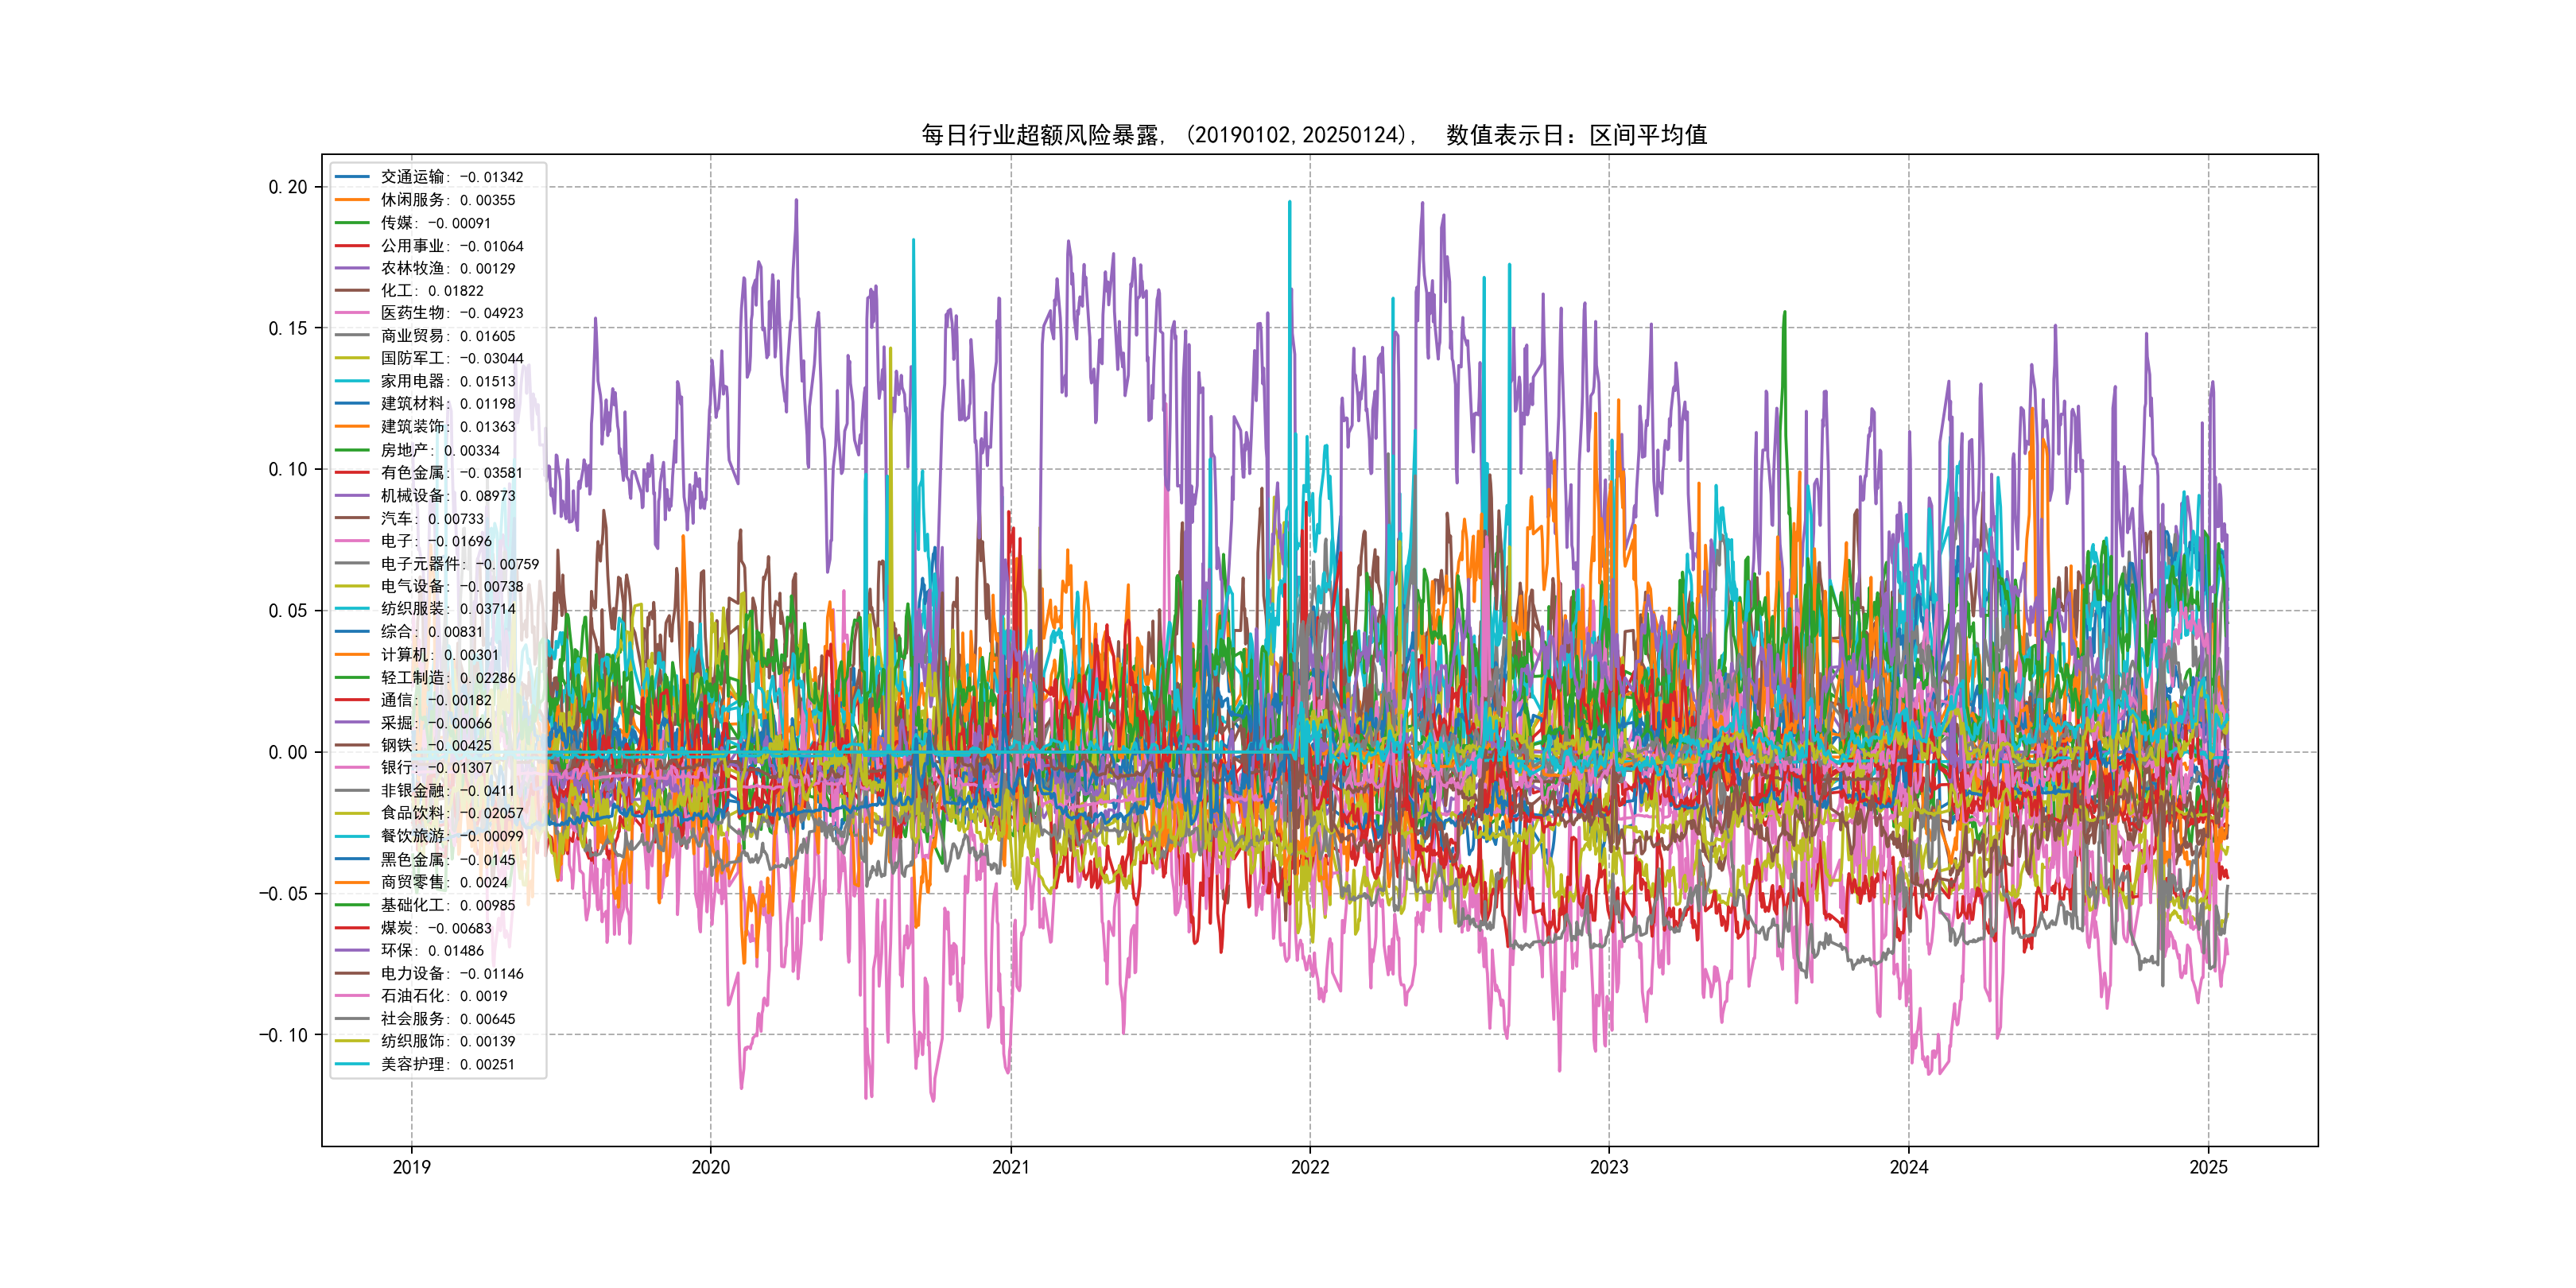Click the purple line sample beside 农林牧渔
The width and height of the screenshot is (2576, 1288).
pyautogui.click(x=352, y=268)
